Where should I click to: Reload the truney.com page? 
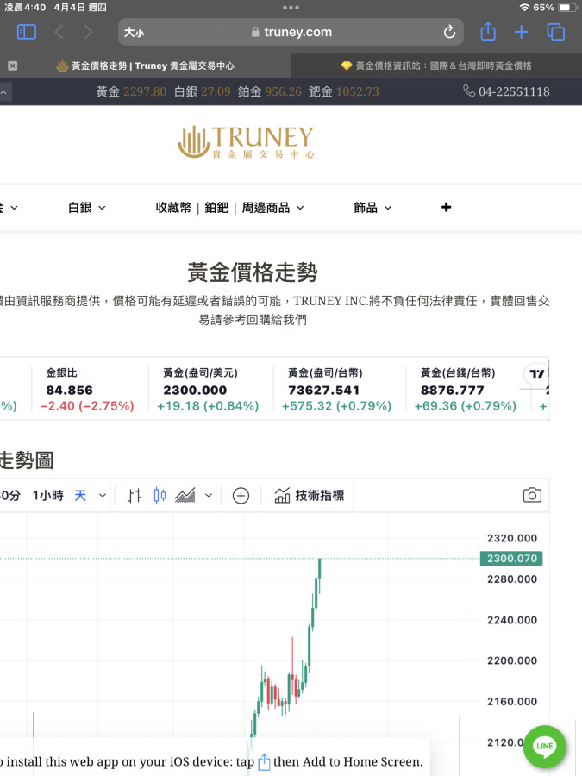tap(449, 32)
